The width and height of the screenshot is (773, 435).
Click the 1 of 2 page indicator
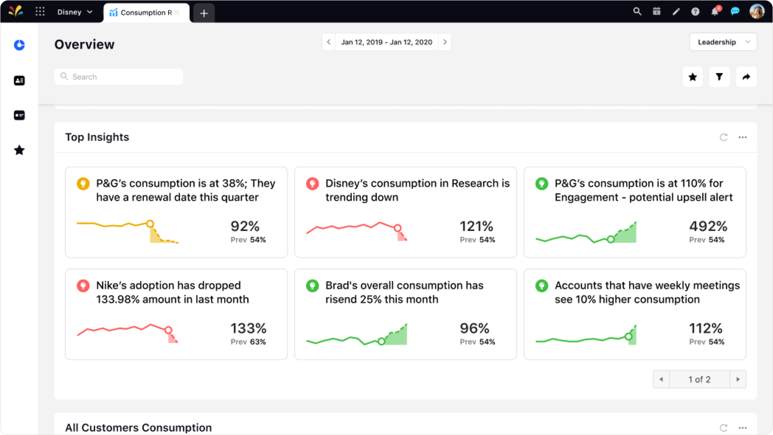tap(699, 379)
